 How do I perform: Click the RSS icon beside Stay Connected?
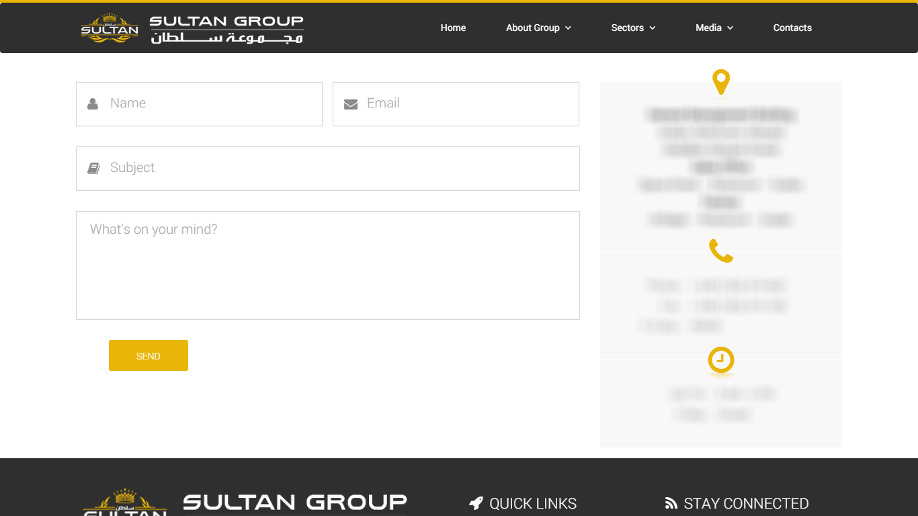(671, 503)
